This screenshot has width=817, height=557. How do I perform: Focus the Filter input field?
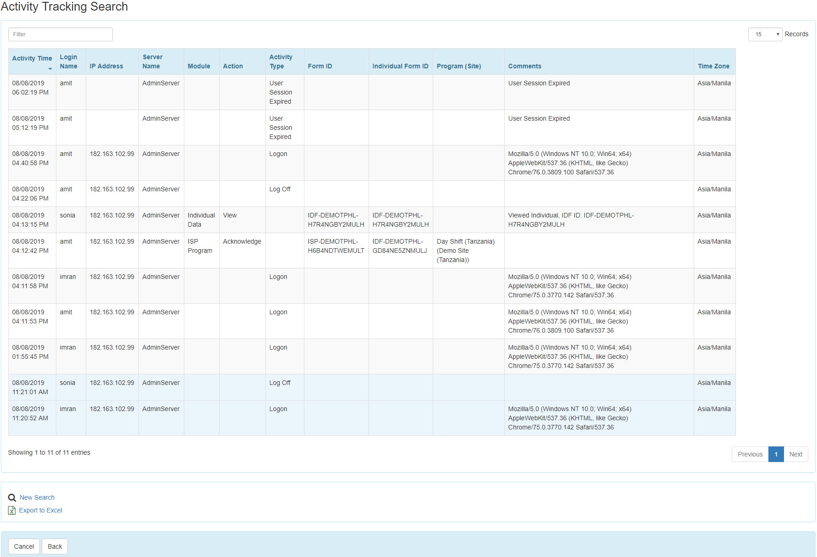point(61,34)
